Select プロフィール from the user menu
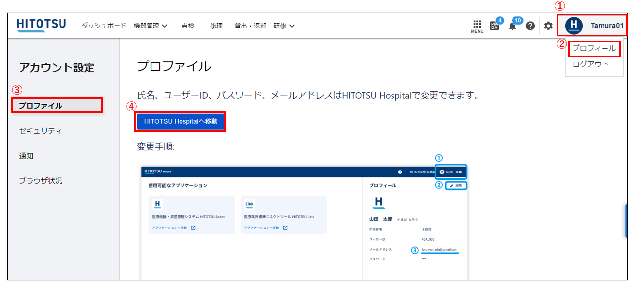The image size is (634, 285). coord(594,49)
